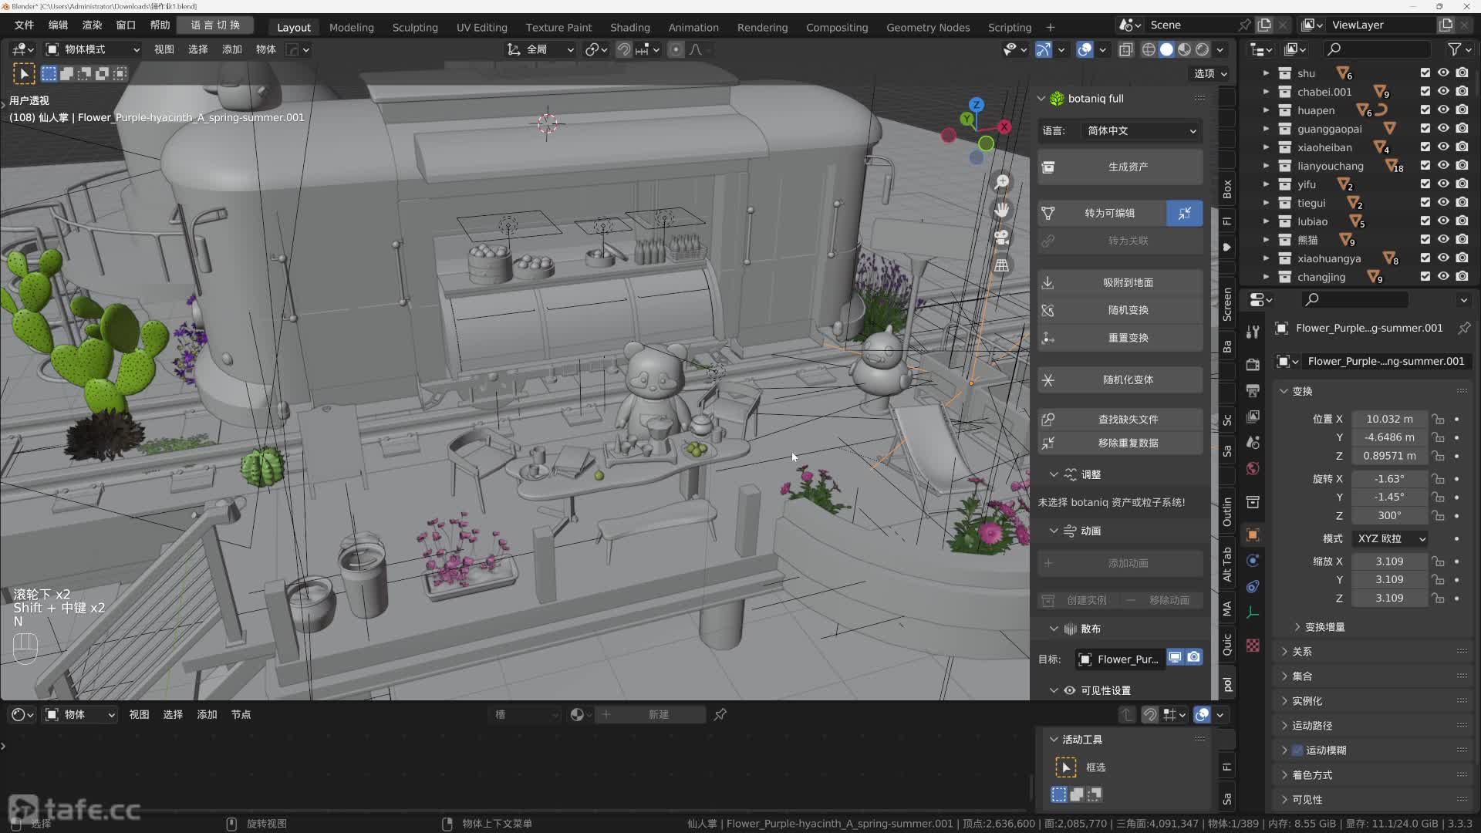Switch to rendered viewport shading
The image size is (1481, 833).
point(1202,49)
